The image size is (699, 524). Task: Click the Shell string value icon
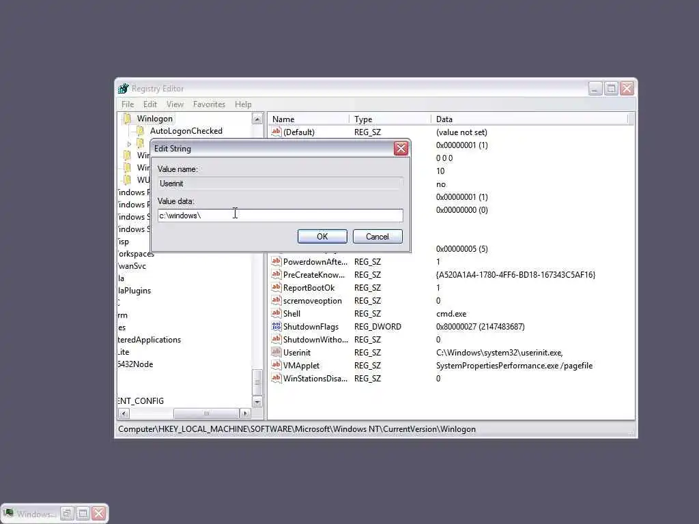tap(276, 313)
